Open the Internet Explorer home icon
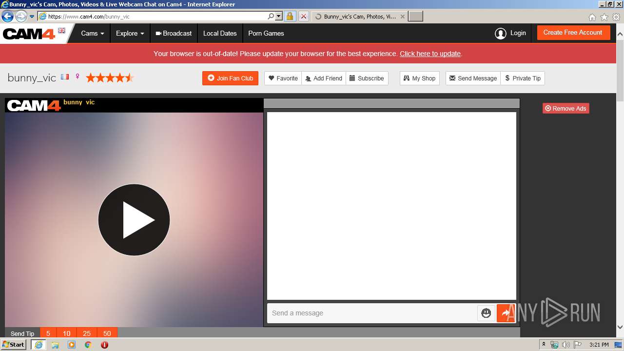The height and width of the screenshot is (351, 624). pos(592,17)
